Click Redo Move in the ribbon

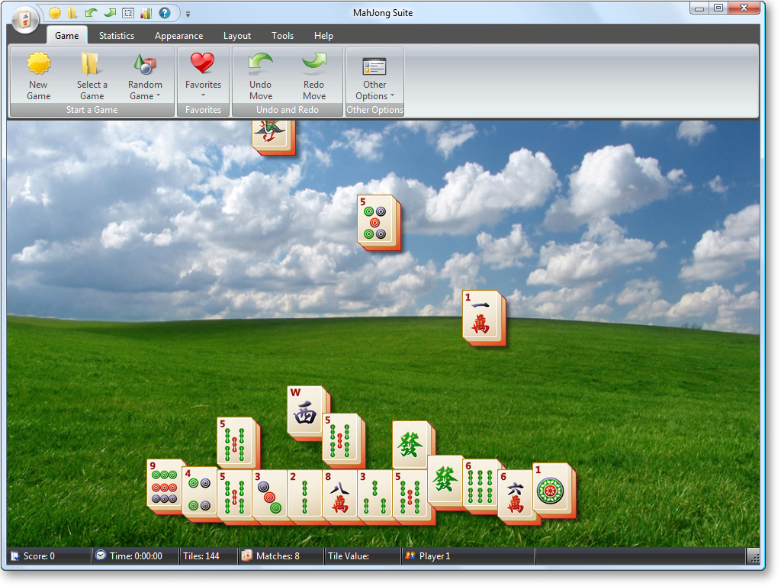(313, 76)
